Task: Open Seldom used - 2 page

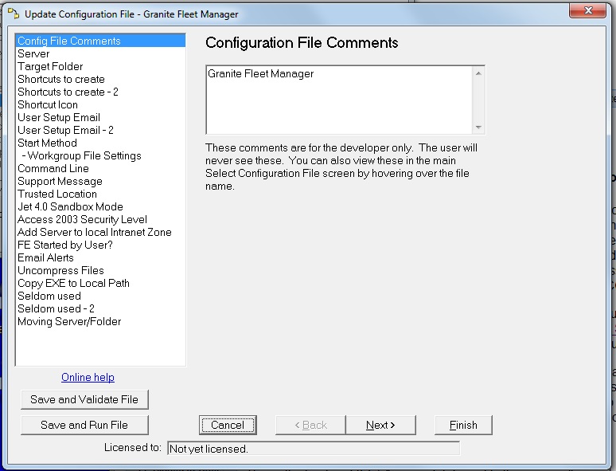Action: [x=100, y=308]
